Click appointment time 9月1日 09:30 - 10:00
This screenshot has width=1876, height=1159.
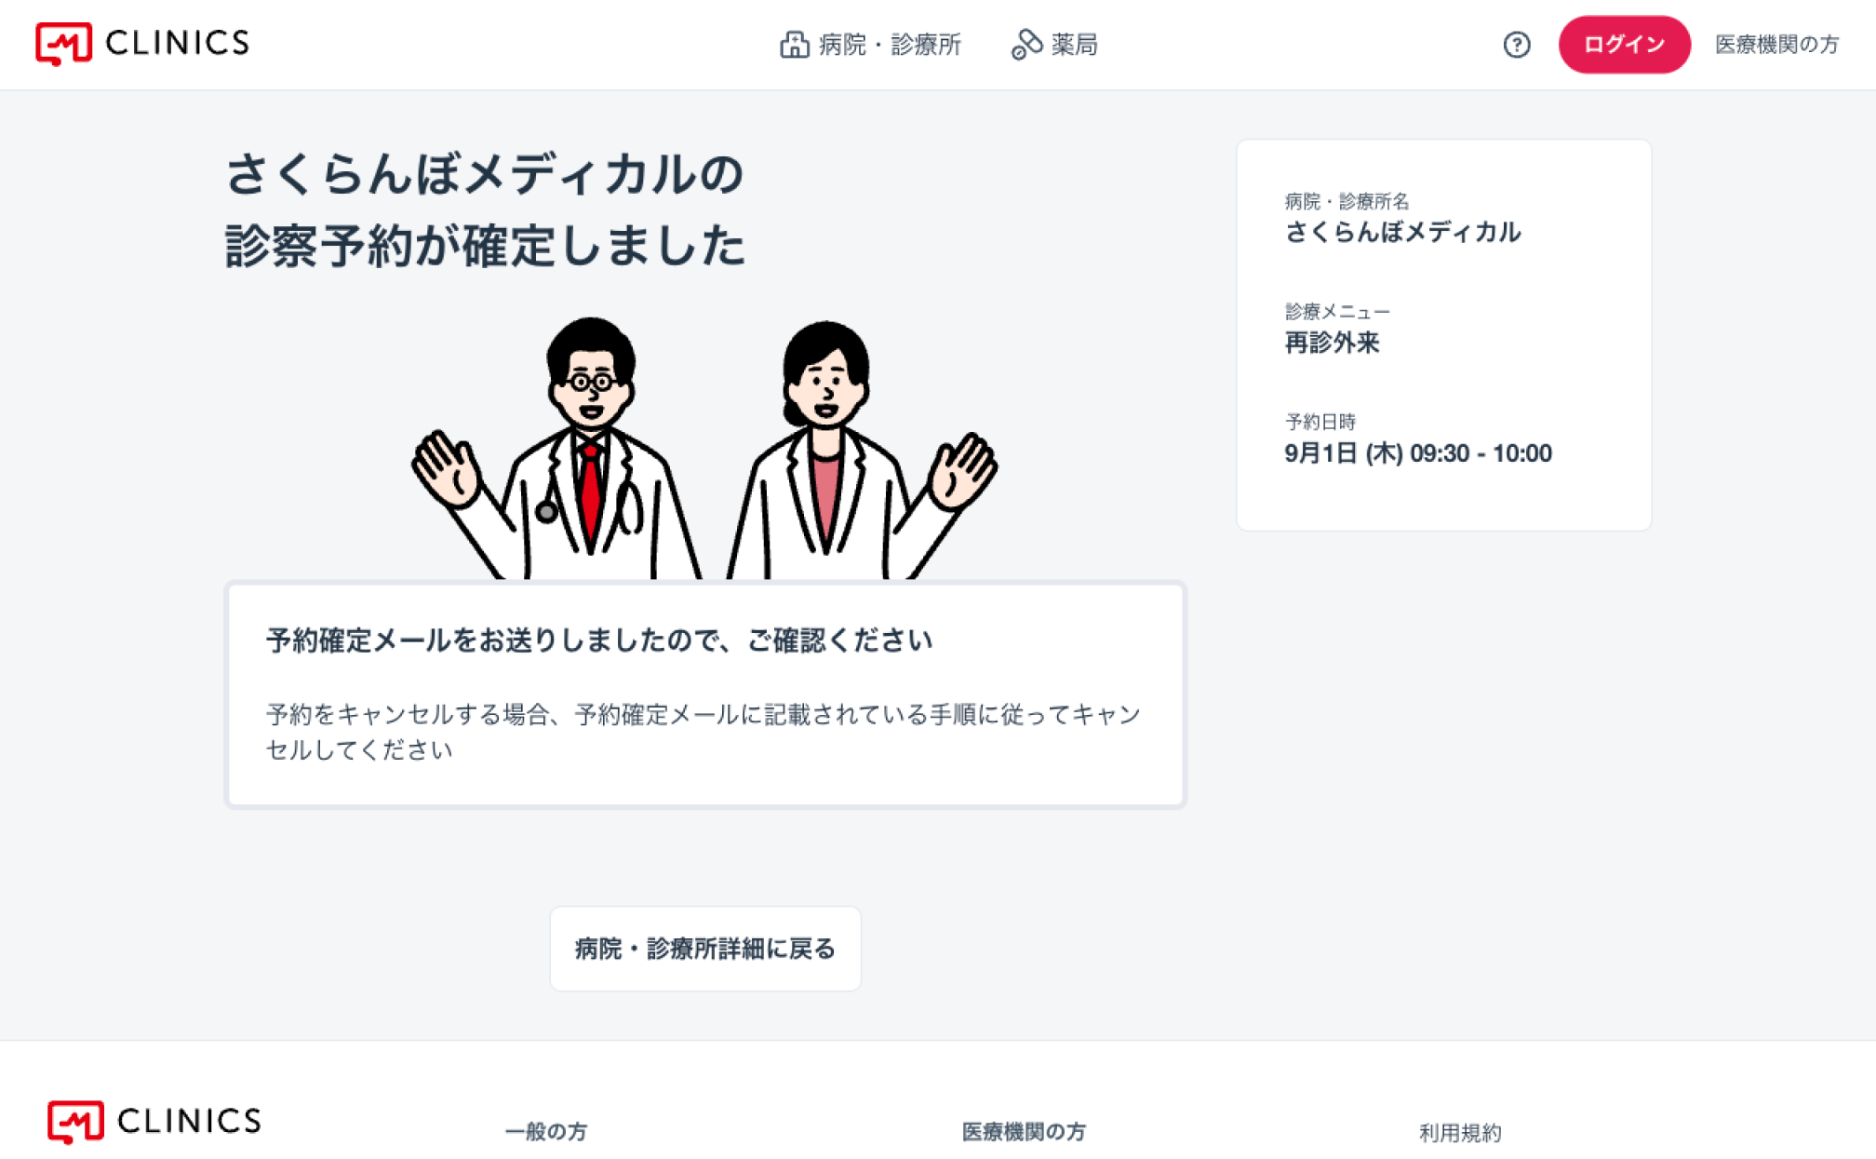tap(1418, 453)
